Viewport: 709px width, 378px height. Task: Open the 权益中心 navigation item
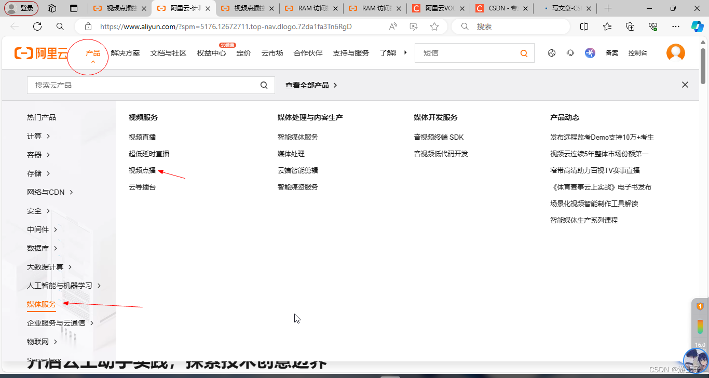tap(211, 53)
